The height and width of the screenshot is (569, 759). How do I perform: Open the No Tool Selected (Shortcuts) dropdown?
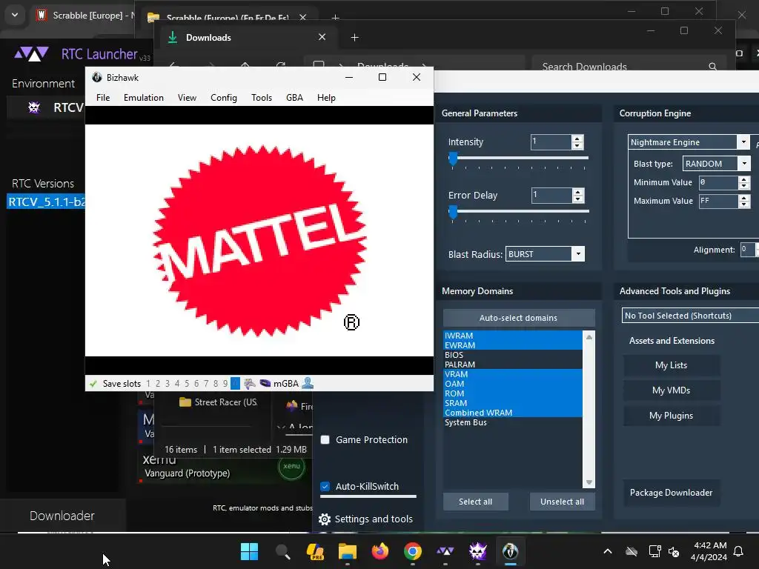click(691, 316)
